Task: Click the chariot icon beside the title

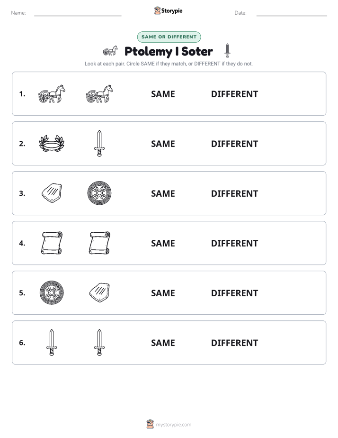Action: click(110, 51)
